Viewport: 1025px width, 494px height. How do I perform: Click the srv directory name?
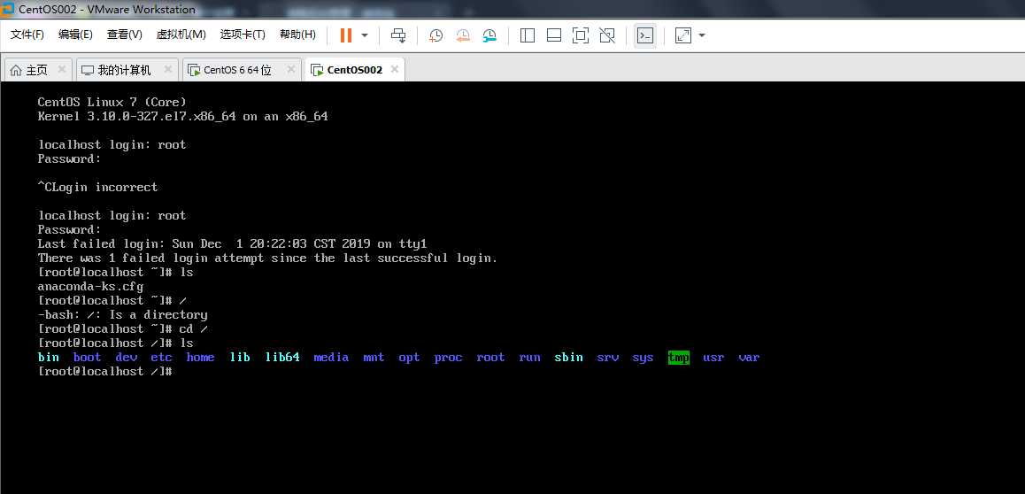(x=608, y=358)
